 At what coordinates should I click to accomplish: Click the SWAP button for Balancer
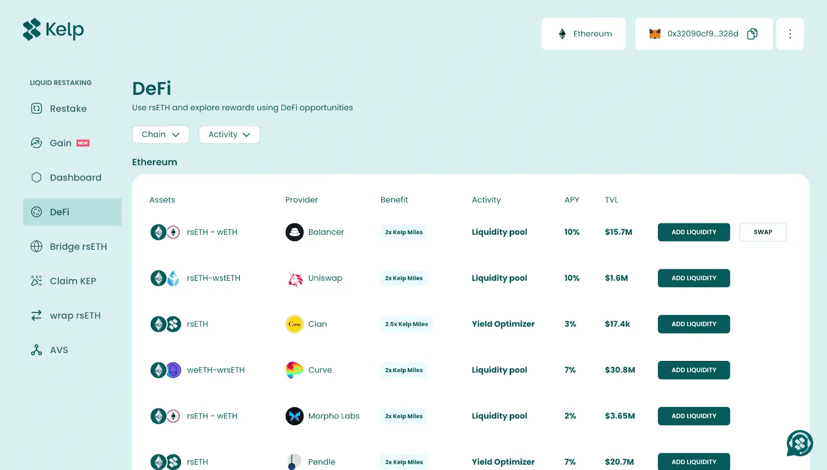pos(763,232)
